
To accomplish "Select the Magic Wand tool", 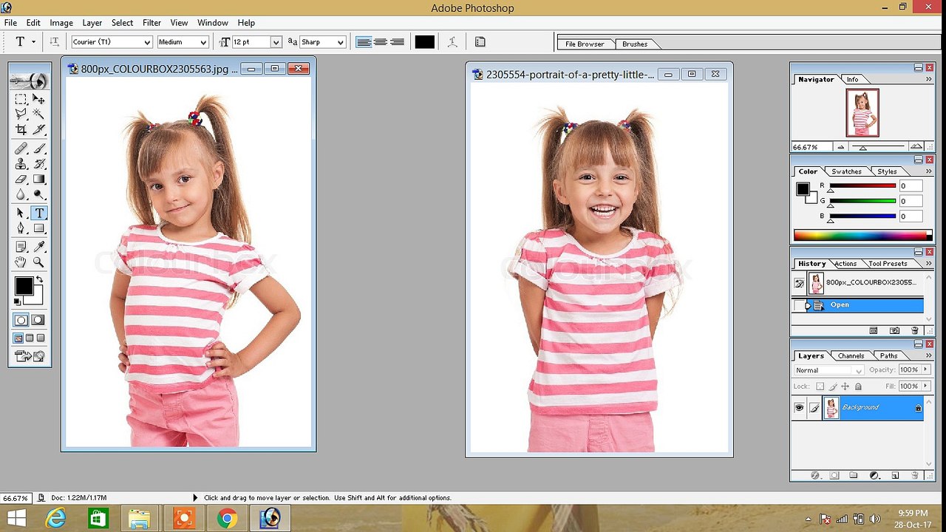I will coord(40,114).
